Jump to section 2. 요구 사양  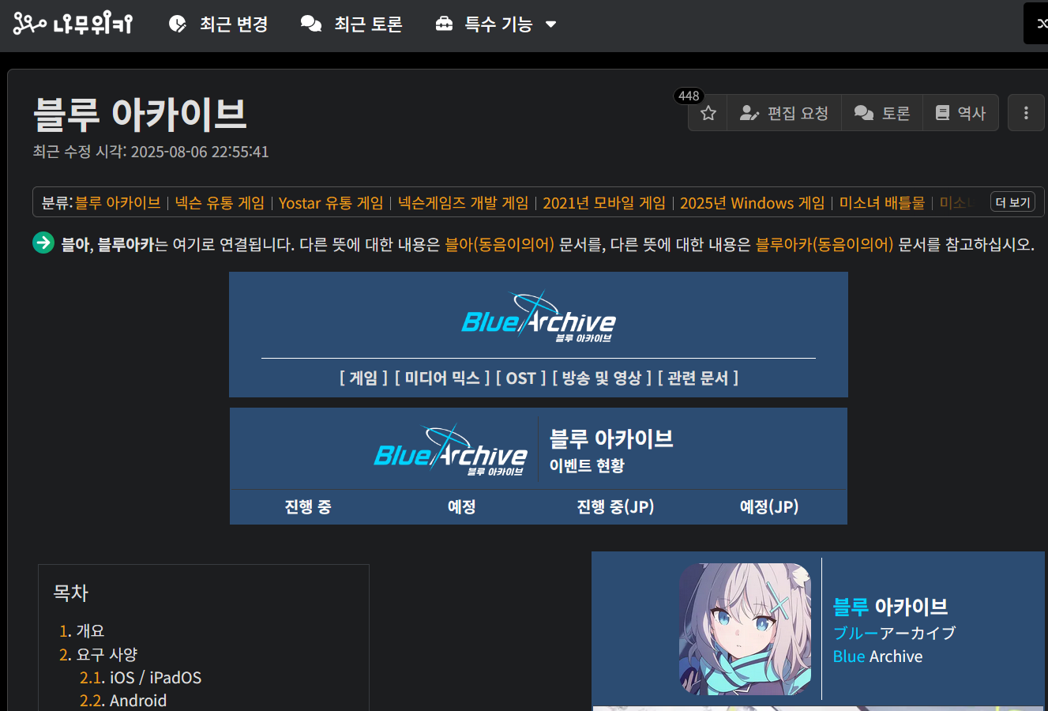click(x=99, y=654)
